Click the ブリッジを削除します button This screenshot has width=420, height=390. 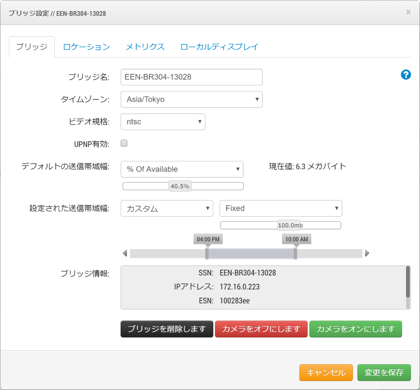point(167,329)
